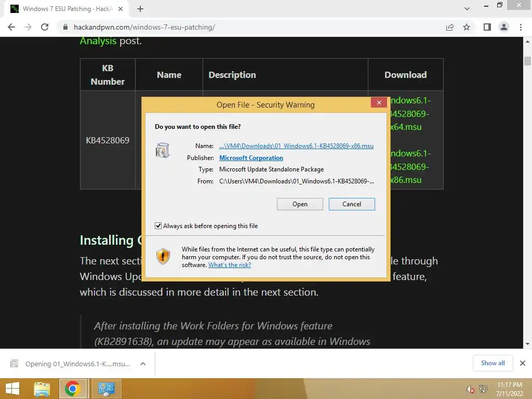Open the Windows Start button
532x399 pixels.
[12, 389]
